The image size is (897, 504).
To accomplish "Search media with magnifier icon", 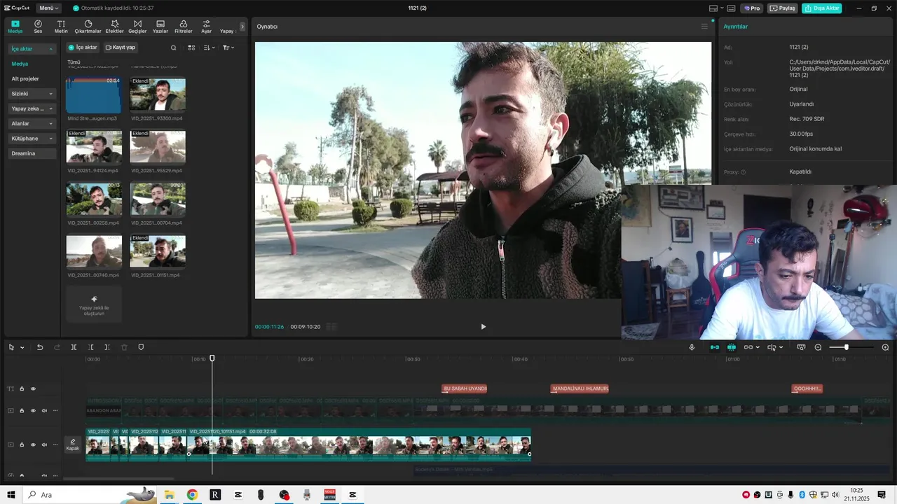I will [x=174, y=48].
